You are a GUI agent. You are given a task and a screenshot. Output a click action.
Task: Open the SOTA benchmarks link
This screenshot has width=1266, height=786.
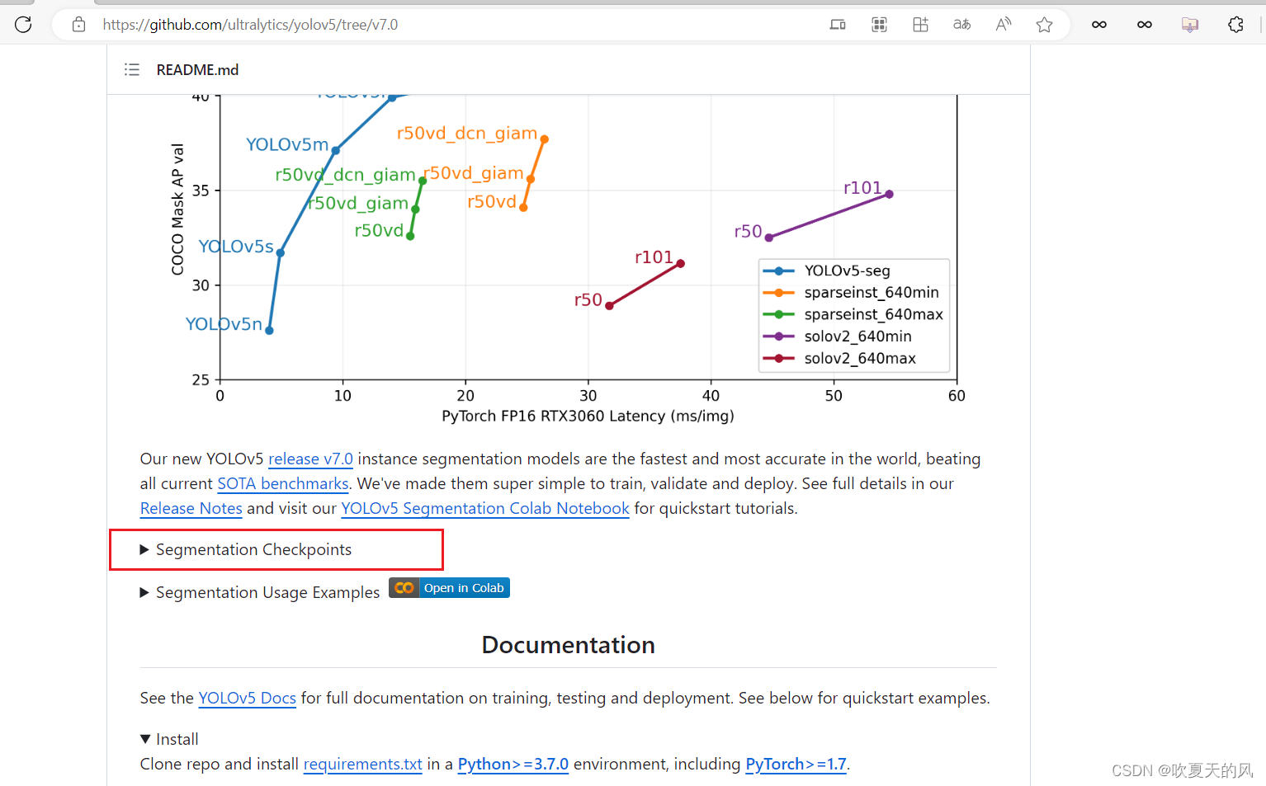click(283, 484)
